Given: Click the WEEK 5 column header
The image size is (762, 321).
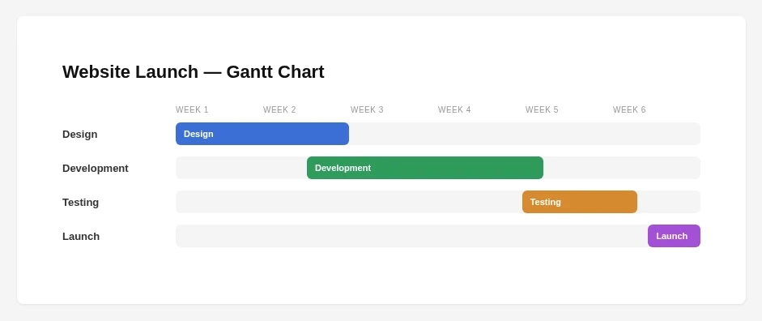Looking at the screenshot, I should click(x=542, y=110).
